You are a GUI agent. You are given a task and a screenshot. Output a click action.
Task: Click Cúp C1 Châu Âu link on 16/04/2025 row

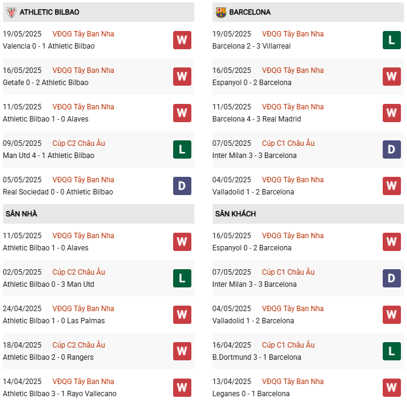[x=288, y=345]
